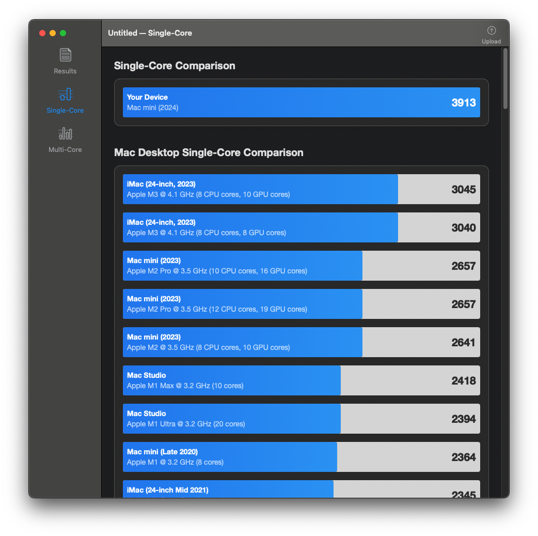Click the Upload arrow icon

tap(491, 30)
